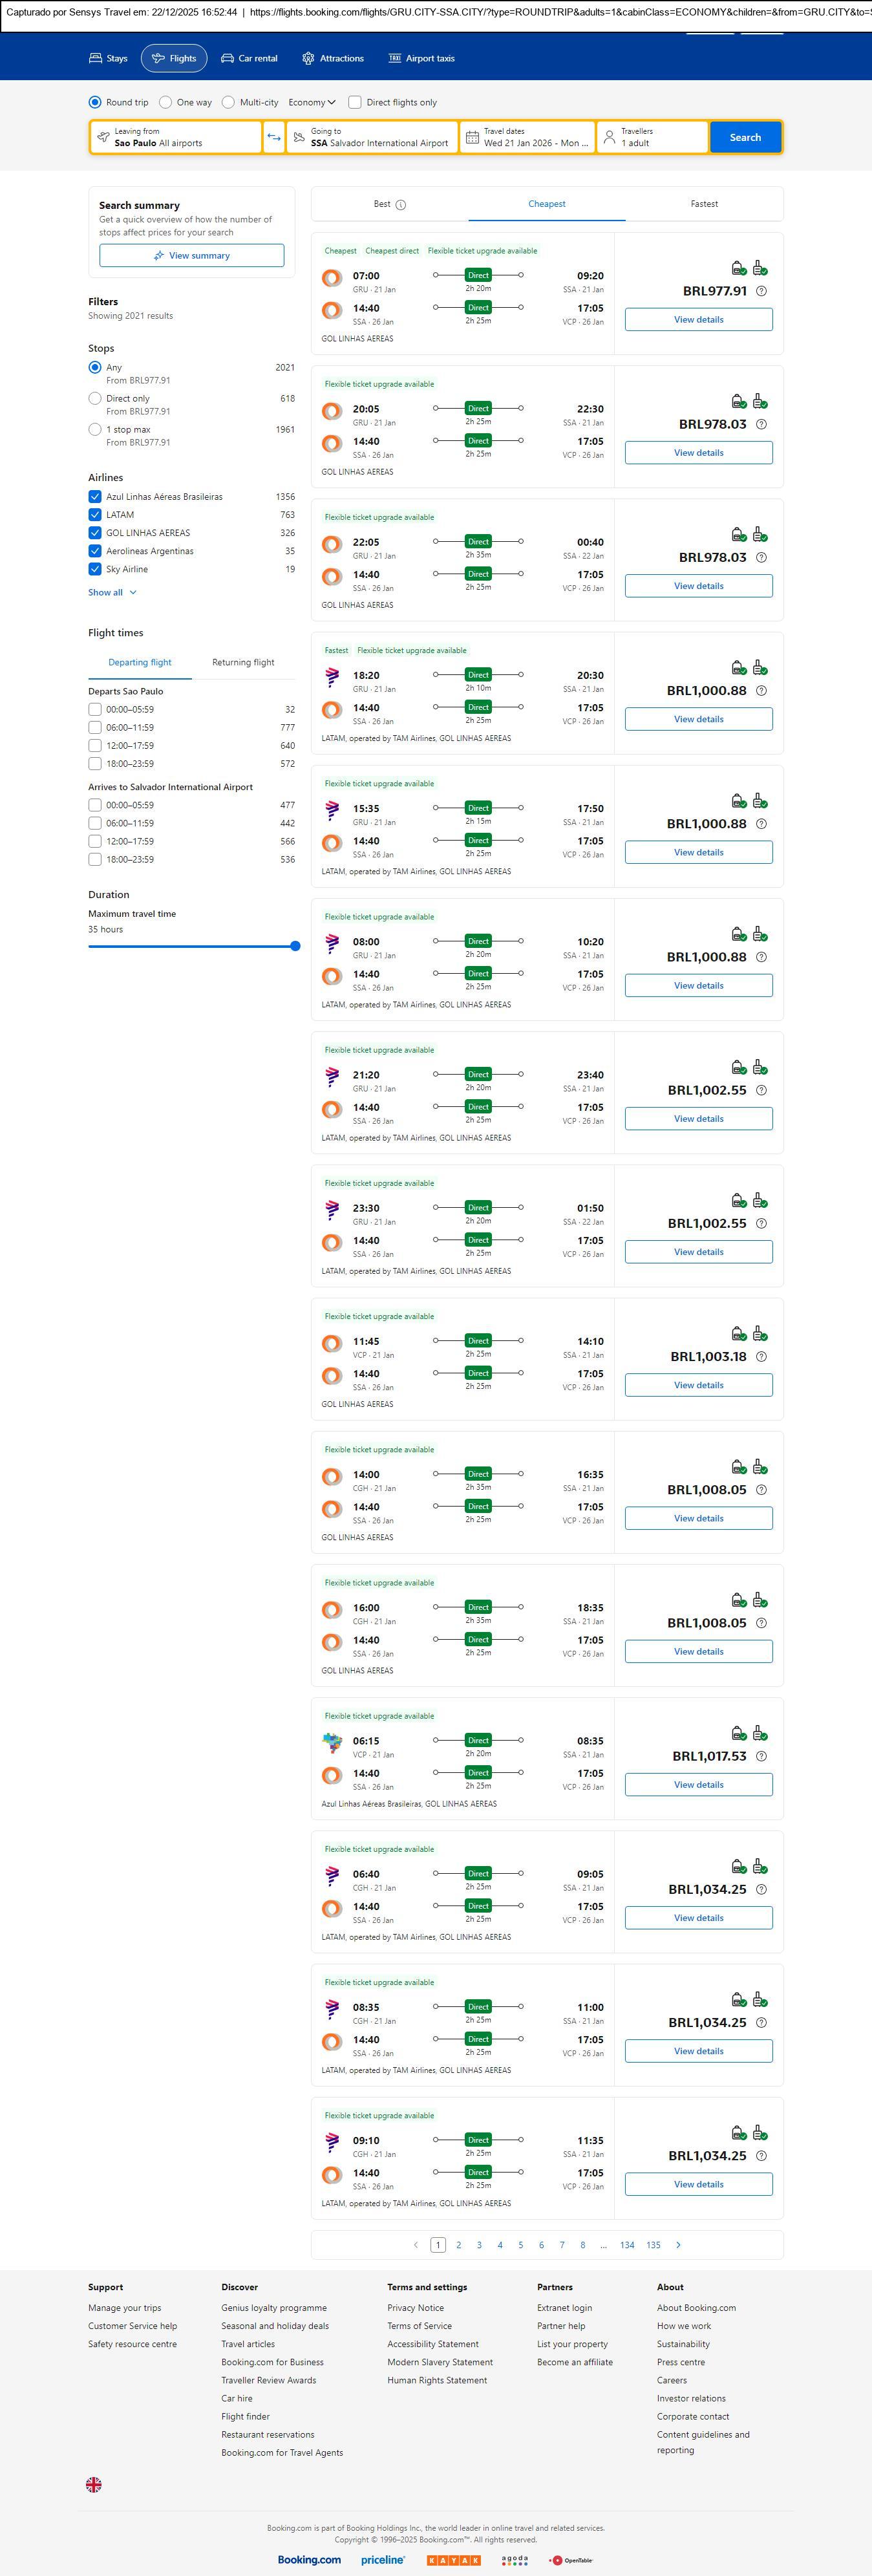Click the calendar icon in Travel dates field

pos(472,137)
